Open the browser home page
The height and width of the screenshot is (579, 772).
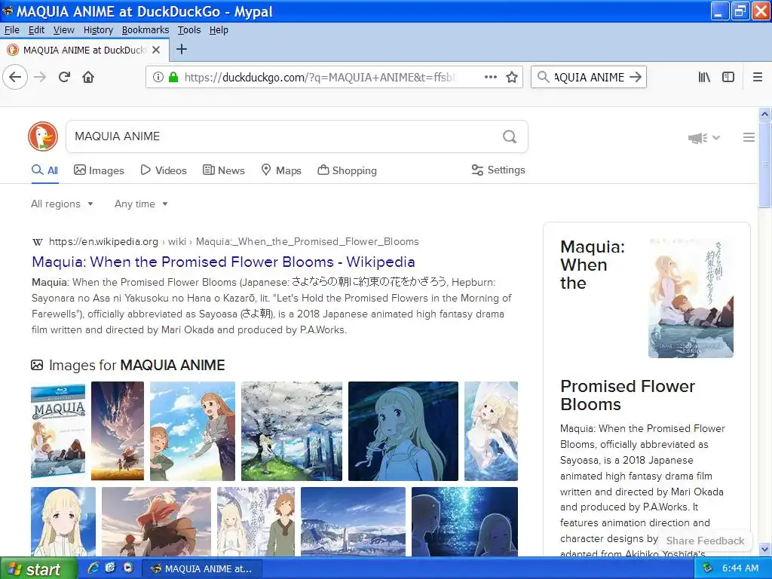click(88, 78)
